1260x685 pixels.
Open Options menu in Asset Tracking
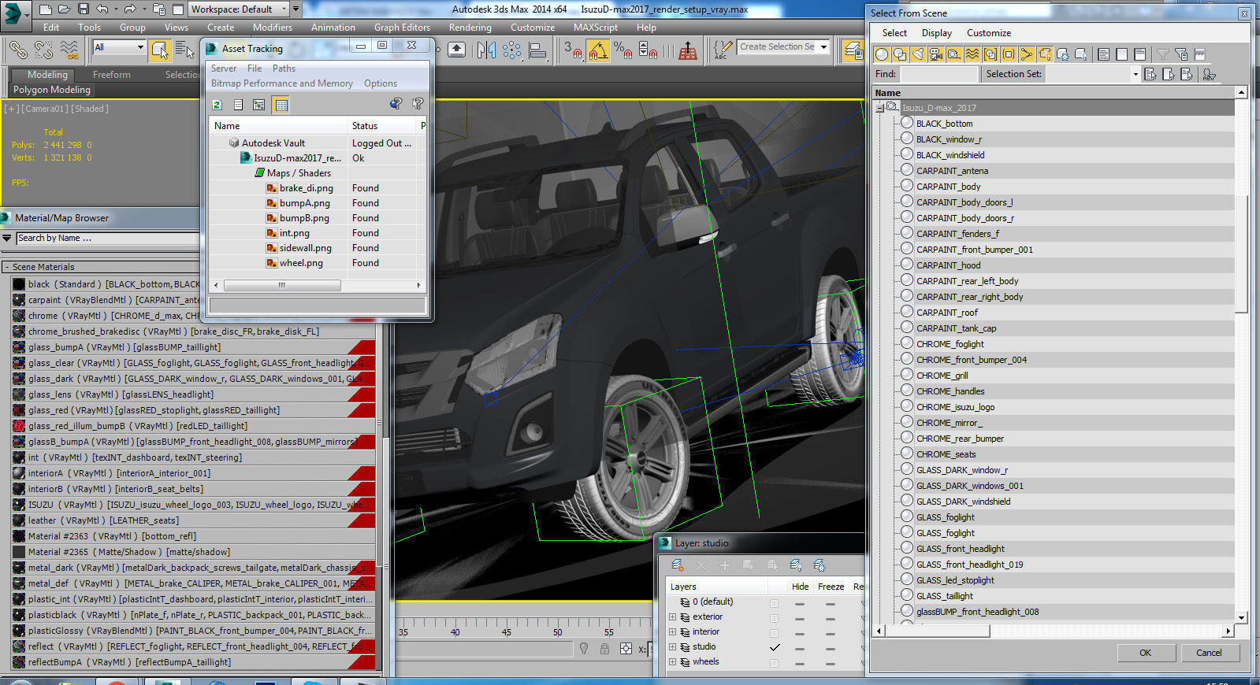click(x=381, y=83)
